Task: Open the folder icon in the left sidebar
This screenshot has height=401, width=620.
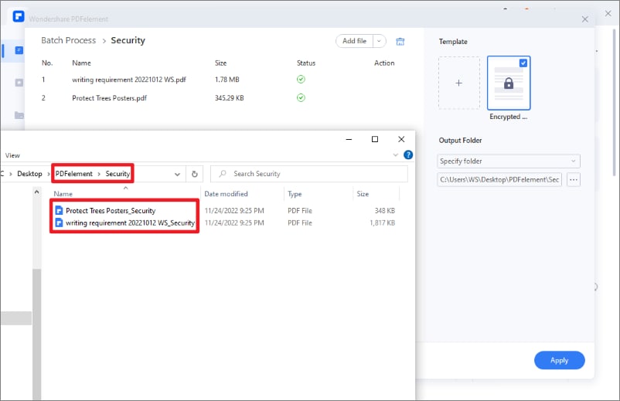Action: point(19,115)
